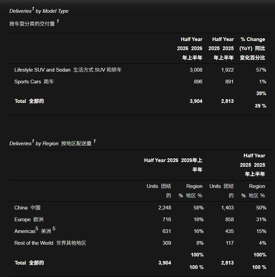Click the 3,904 total in model type table

(x=196, y=101)
